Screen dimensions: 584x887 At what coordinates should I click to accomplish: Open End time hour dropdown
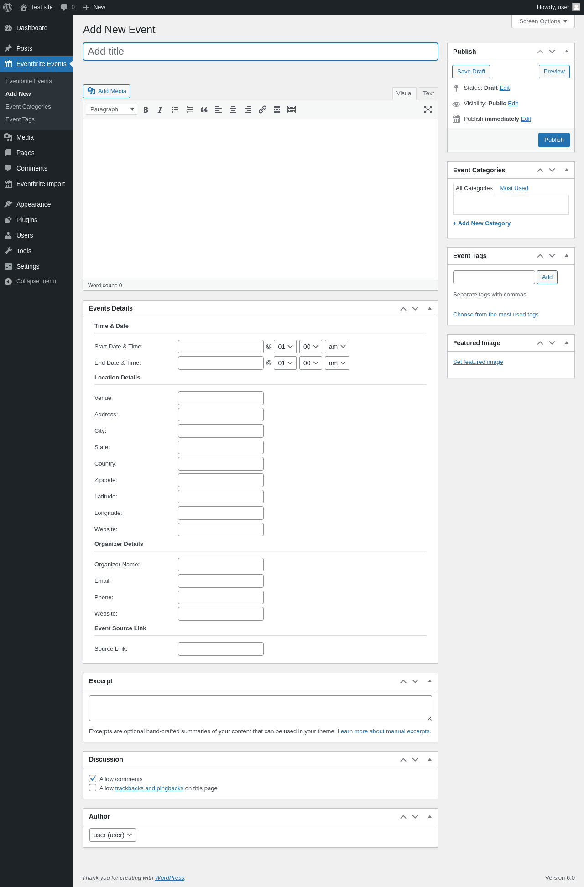[x=285, y=363]
